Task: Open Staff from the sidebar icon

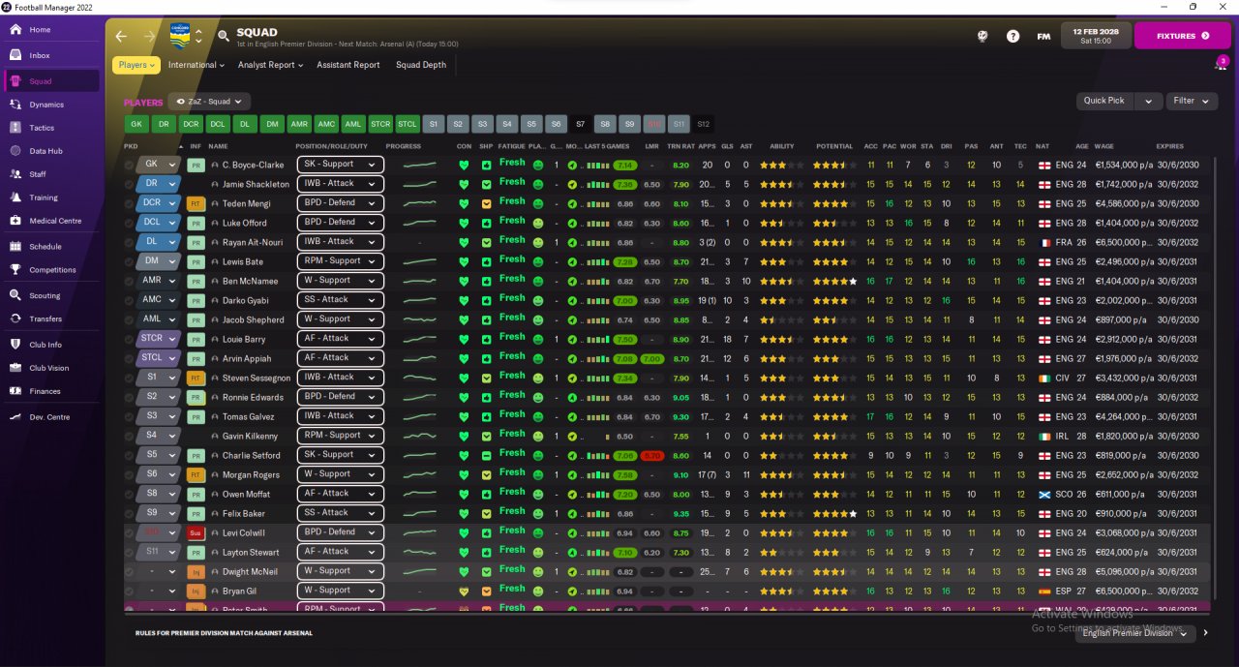Action: coord(15,174)
